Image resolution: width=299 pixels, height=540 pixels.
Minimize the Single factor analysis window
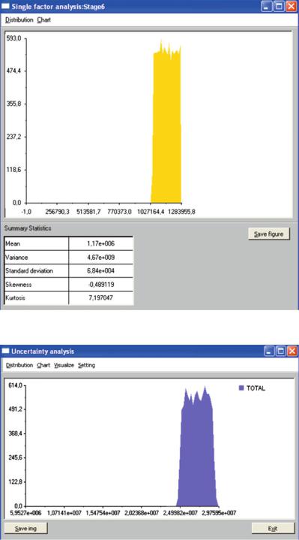pyautogui.click(x=267, y=6)
